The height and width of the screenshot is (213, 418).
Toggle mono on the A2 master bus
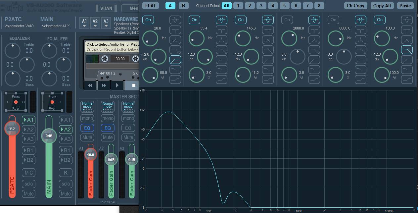click(108, 118)
